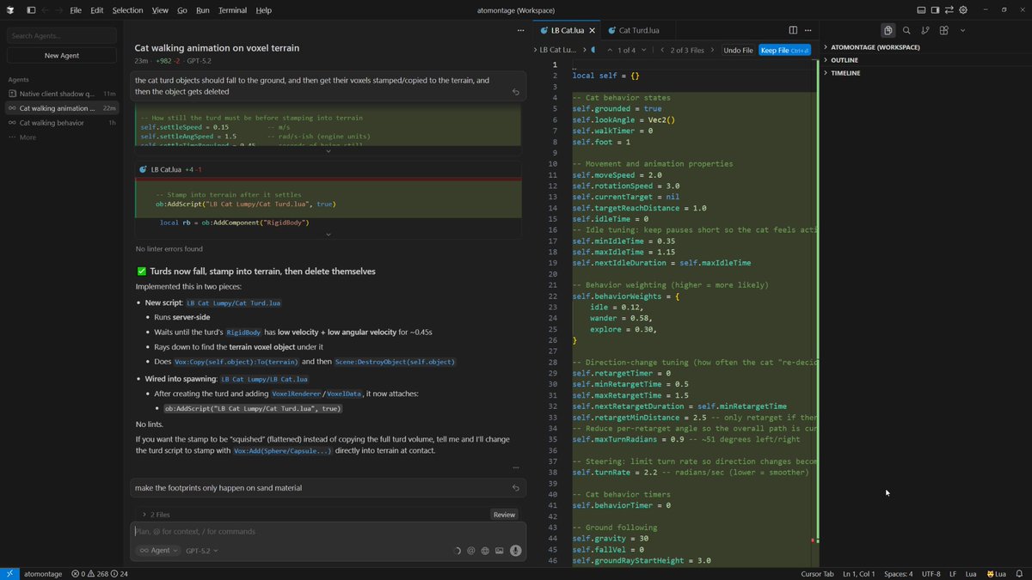The image size is (1032, 580).
Task: Open the Search view icon
Action: click(906, 30)
